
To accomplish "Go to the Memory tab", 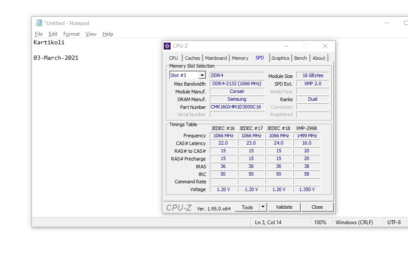I will coord(240,58).
